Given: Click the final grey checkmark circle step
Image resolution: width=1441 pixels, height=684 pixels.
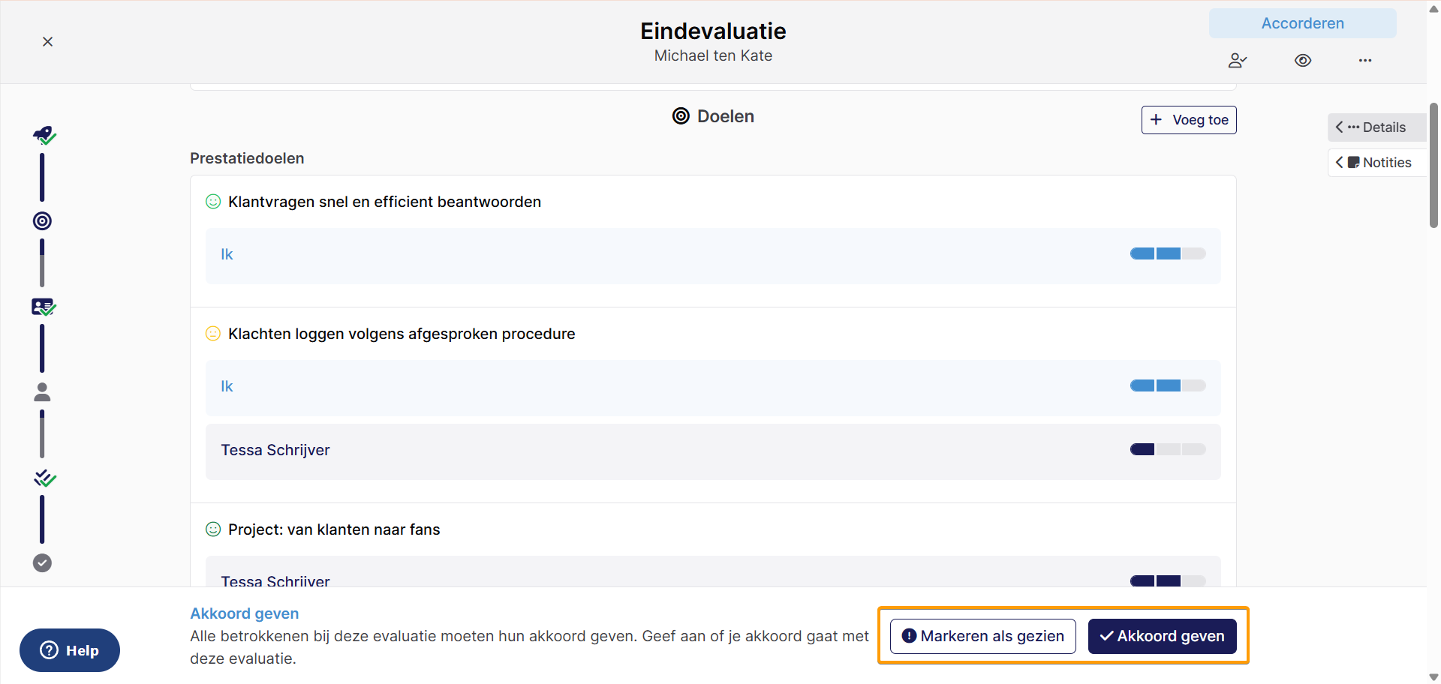Looking at the screenshot, I should pyautogui.click(x=42, y=563).
